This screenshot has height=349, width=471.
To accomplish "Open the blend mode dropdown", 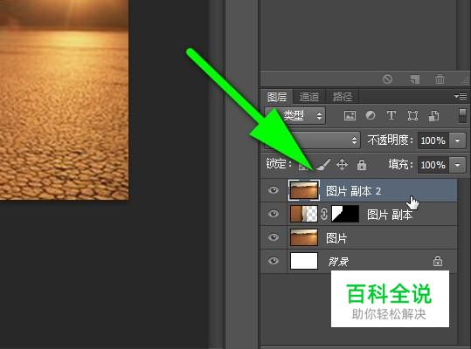I will pos(313,140).
